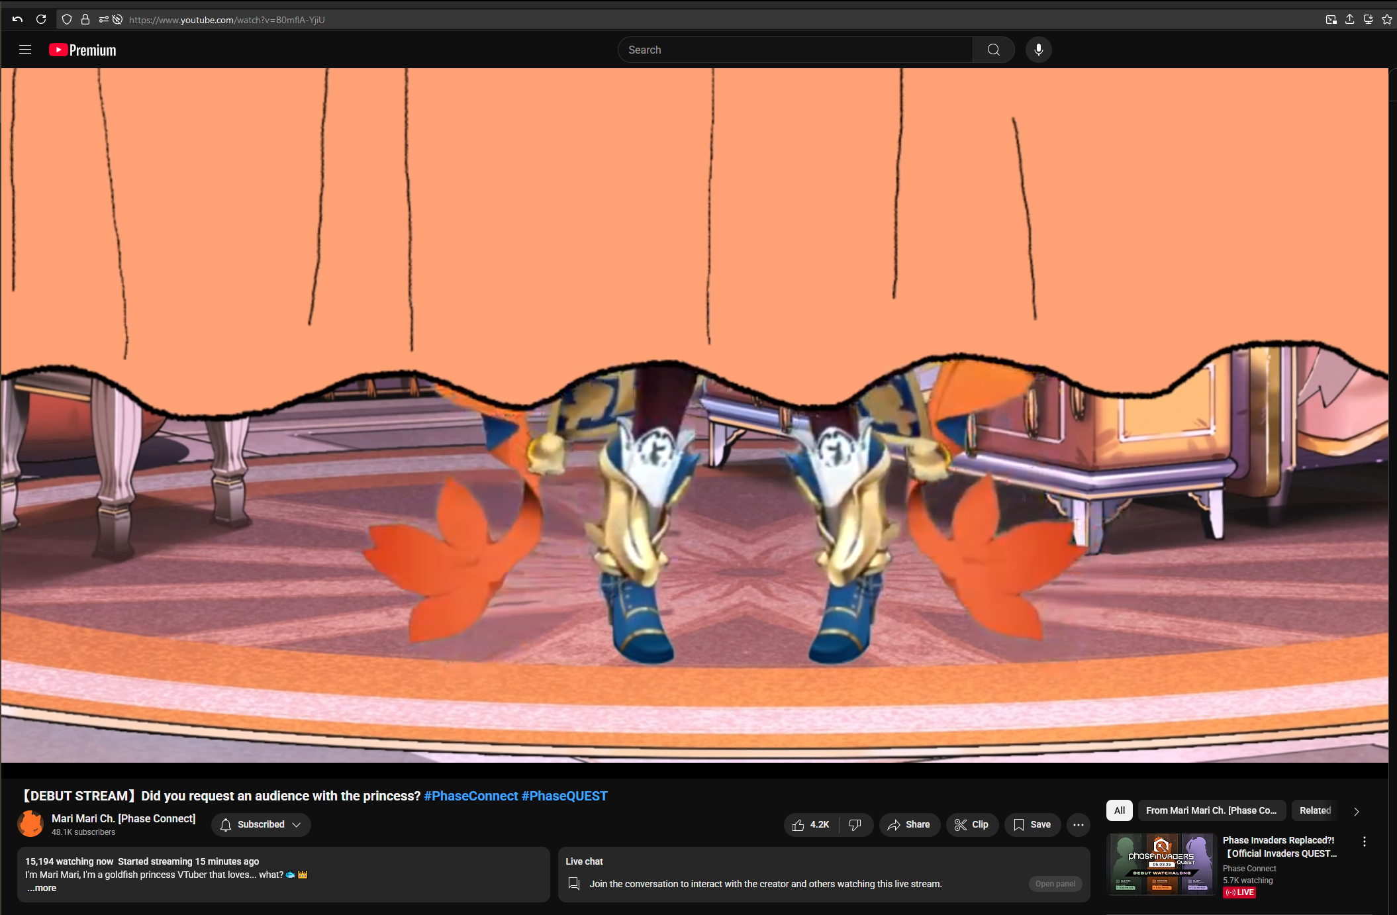Open Subscribed notification dropdown
Screen dimensions: 1397x915
pyautogui.click(x=261, y=824)
